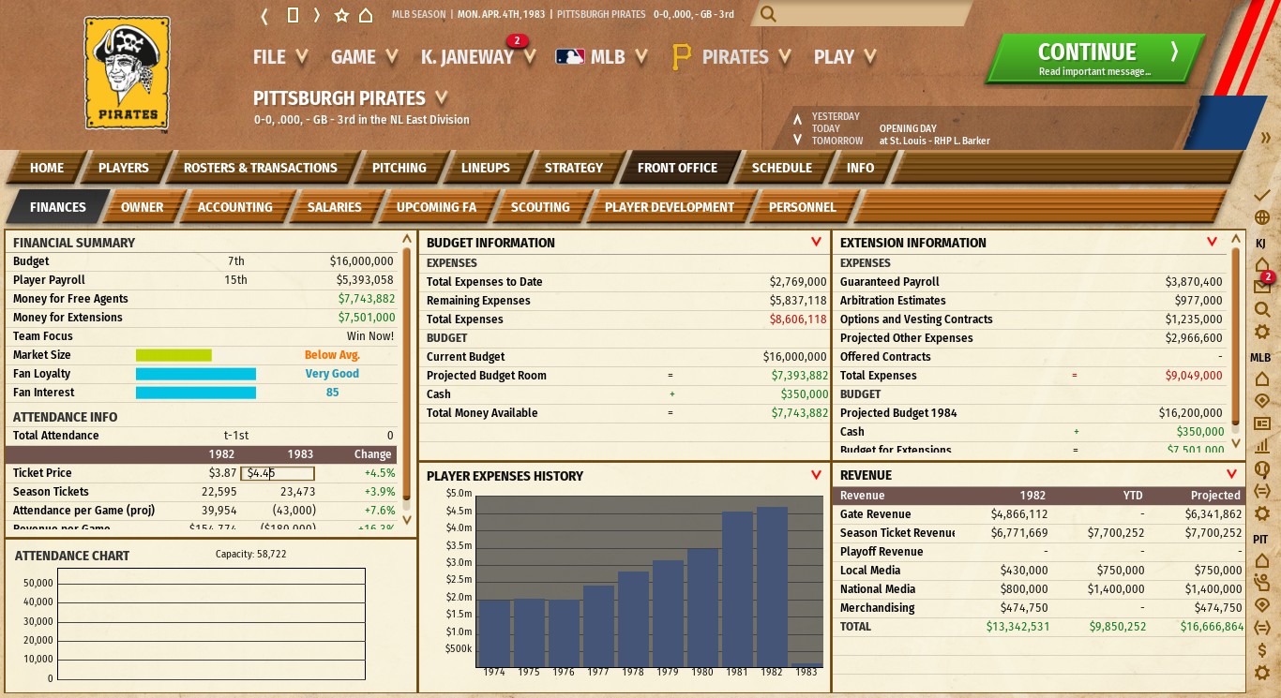Open the gear icon in the MLB sidebar section
The height and width of the screenshot is (698, 1281).
click(x=1261, y=513)
